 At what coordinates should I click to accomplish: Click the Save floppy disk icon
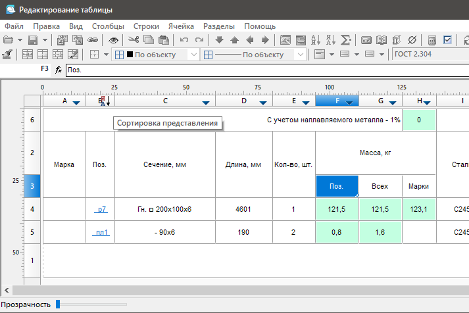[x=33, y=40]
